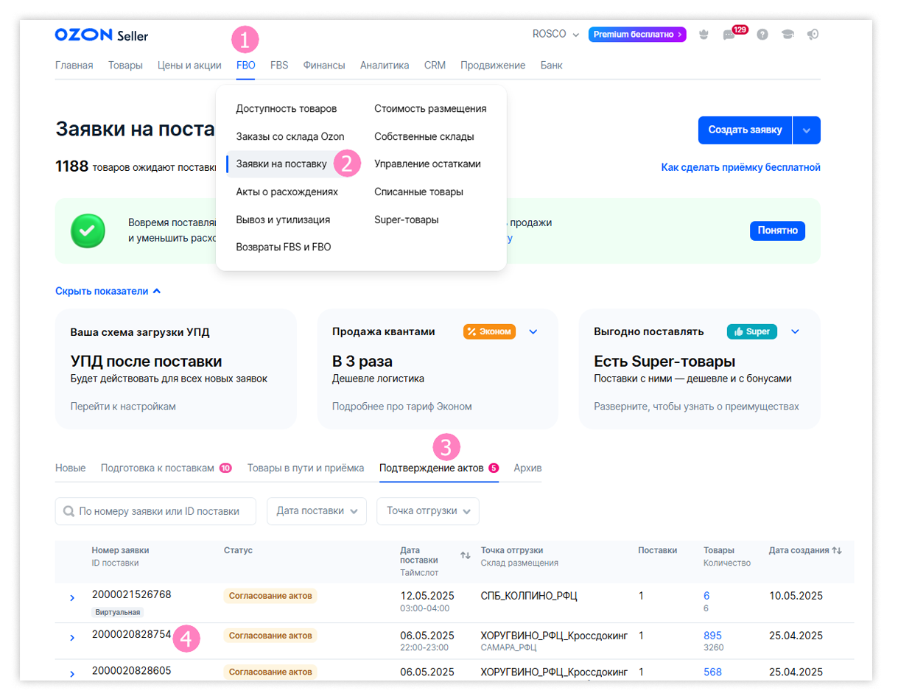The width and height of the screenshot is (898, 696).
Task: Click the orange Эконом badge
Action: point(489,331)
